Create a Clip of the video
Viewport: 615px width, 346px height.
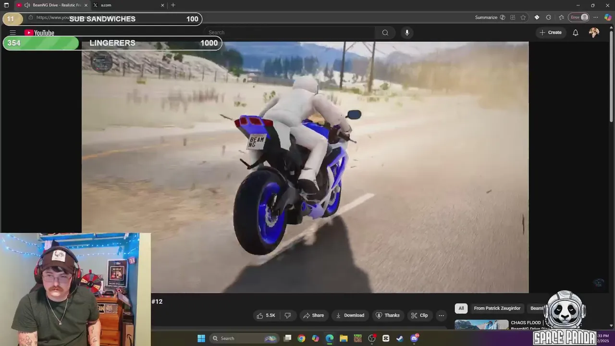click(419, 315)
